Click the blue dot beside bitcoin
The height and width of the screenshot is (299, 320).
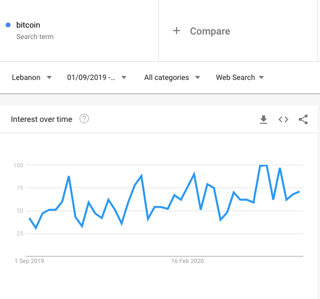[8, 25]
